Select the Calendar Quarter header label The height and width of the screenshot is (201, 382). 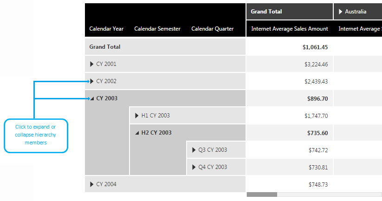pos(212,29)
